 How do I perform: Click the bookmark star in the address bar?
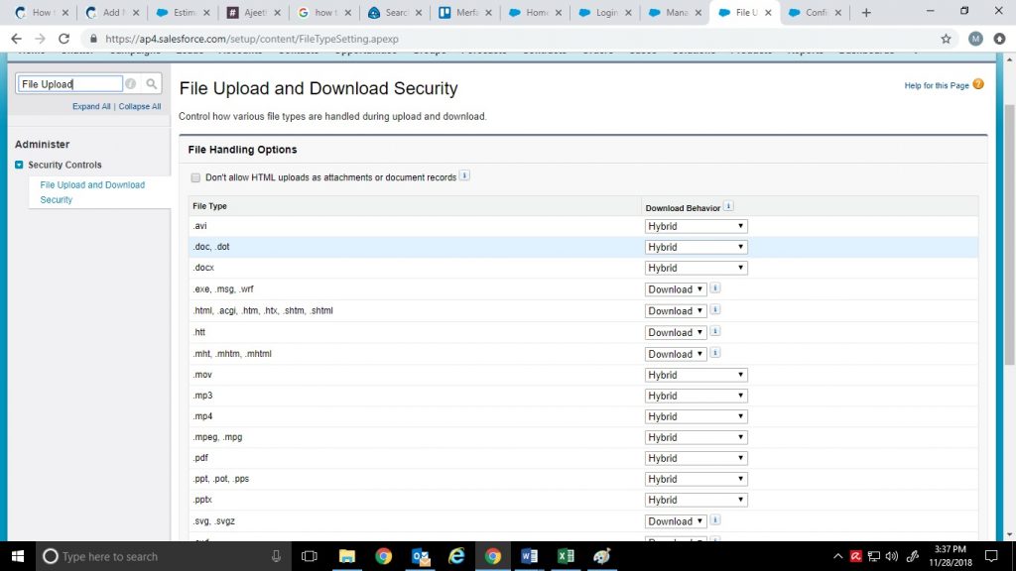[x=946, y=39]
